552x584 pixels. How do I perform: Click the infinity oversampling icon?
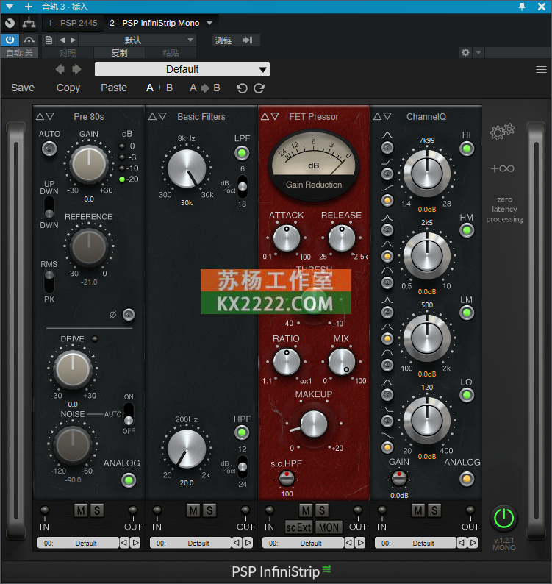tap(503, 168)
